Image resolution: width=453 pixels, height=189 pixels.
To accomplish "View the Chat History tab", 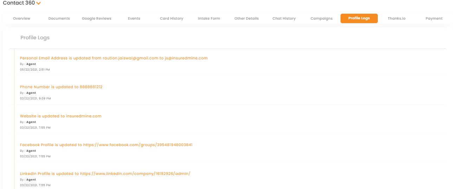I will click(284, 19).
